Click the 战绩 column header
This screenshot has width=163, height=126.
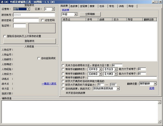point(105,20)
